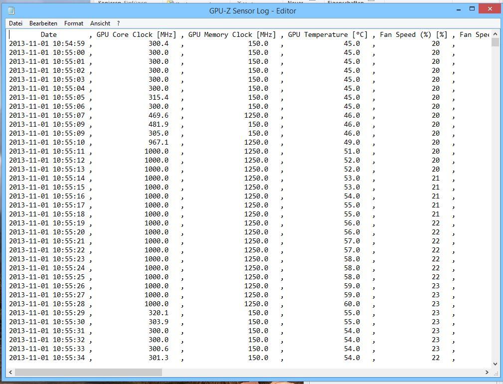Click core clock value 469.6
503x384 pixels.
[159, 116]
